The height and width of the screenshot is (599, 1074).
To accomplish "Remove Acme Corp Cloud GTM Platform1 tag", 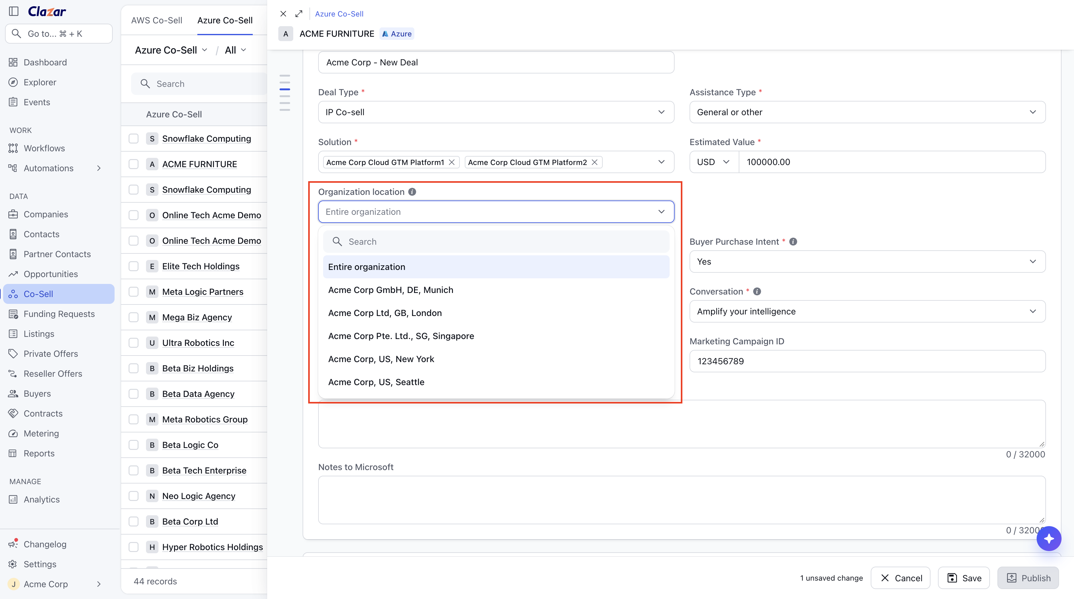I will point(451,162).
